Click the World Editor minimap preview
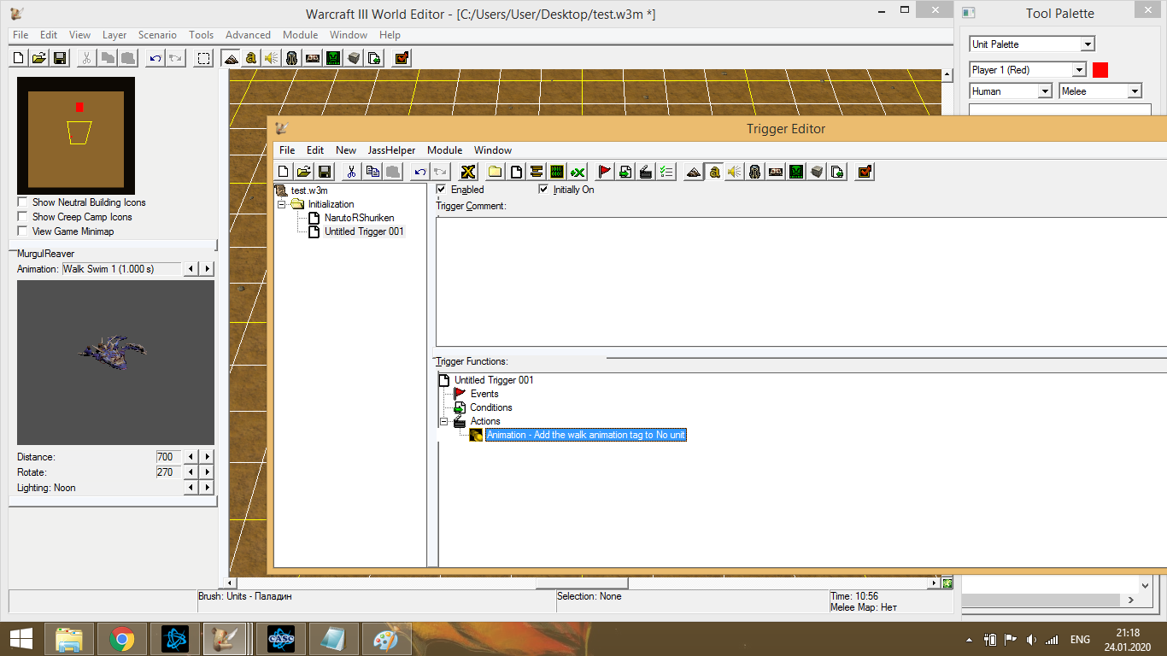Screen dimensions: 1167x656 (76, 135)
